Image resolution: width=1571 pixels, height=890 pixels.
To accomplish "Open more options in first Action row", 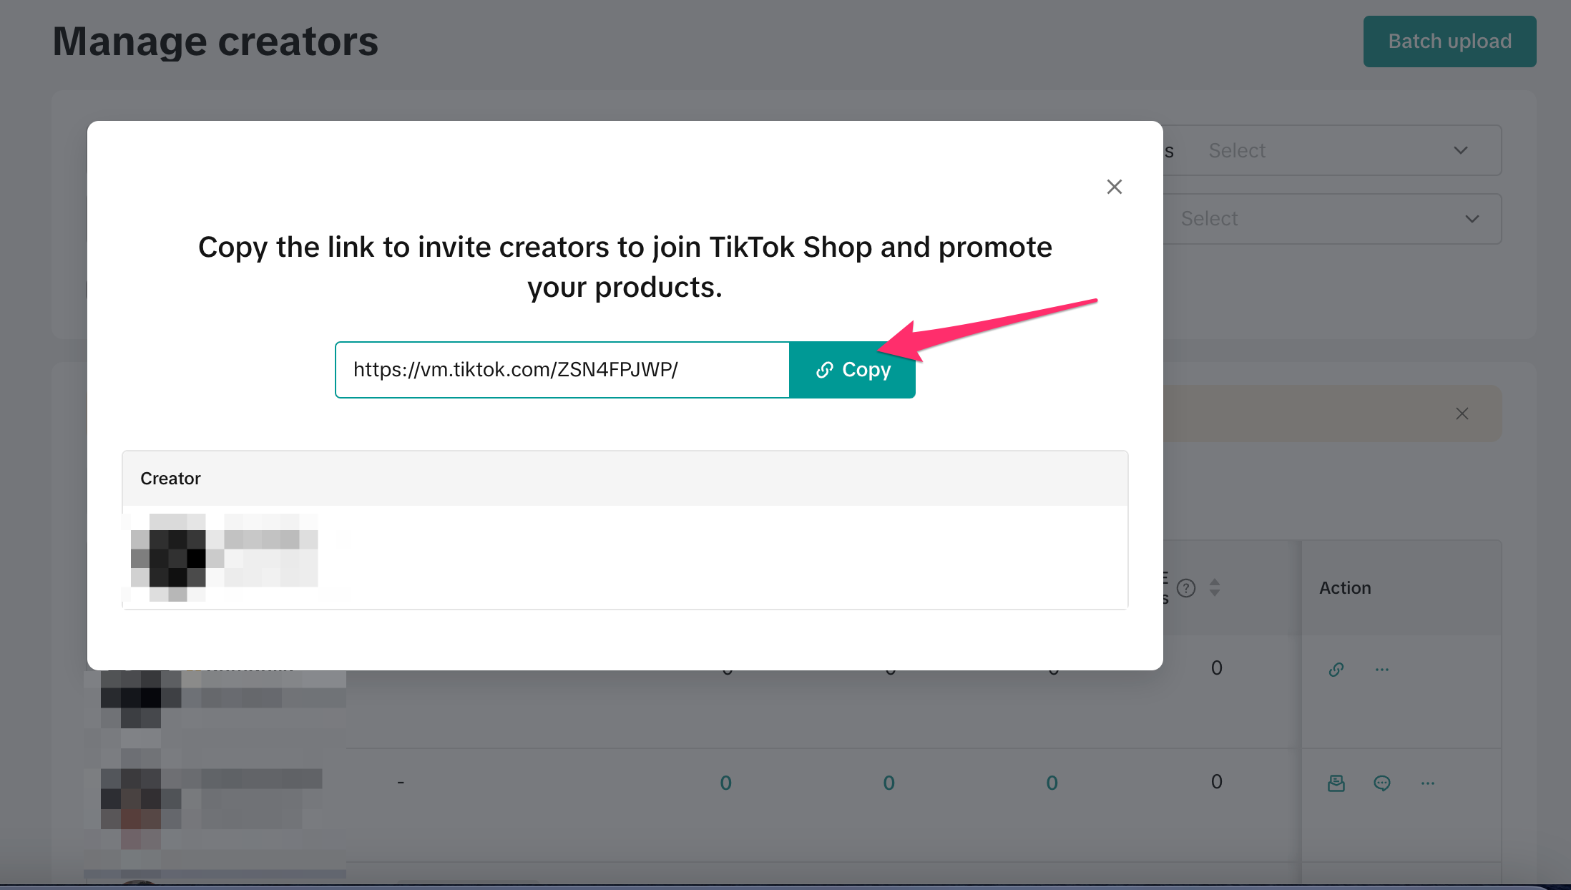I will 1381,670.
